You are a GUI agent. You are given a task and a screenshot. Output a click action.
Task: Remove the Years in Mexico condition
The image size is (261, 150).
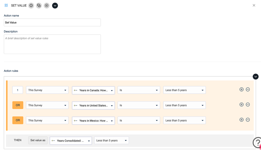tap(248, 120)
